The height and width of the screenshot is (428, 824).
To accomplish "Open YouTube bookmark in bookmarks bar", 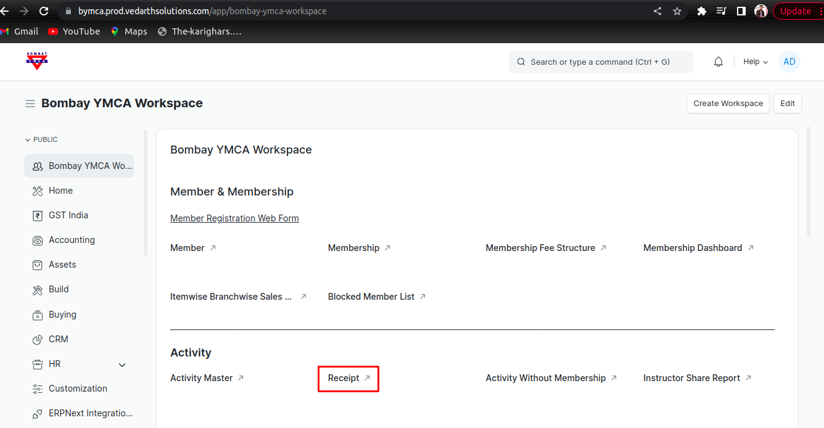I will tap(74, 31).
